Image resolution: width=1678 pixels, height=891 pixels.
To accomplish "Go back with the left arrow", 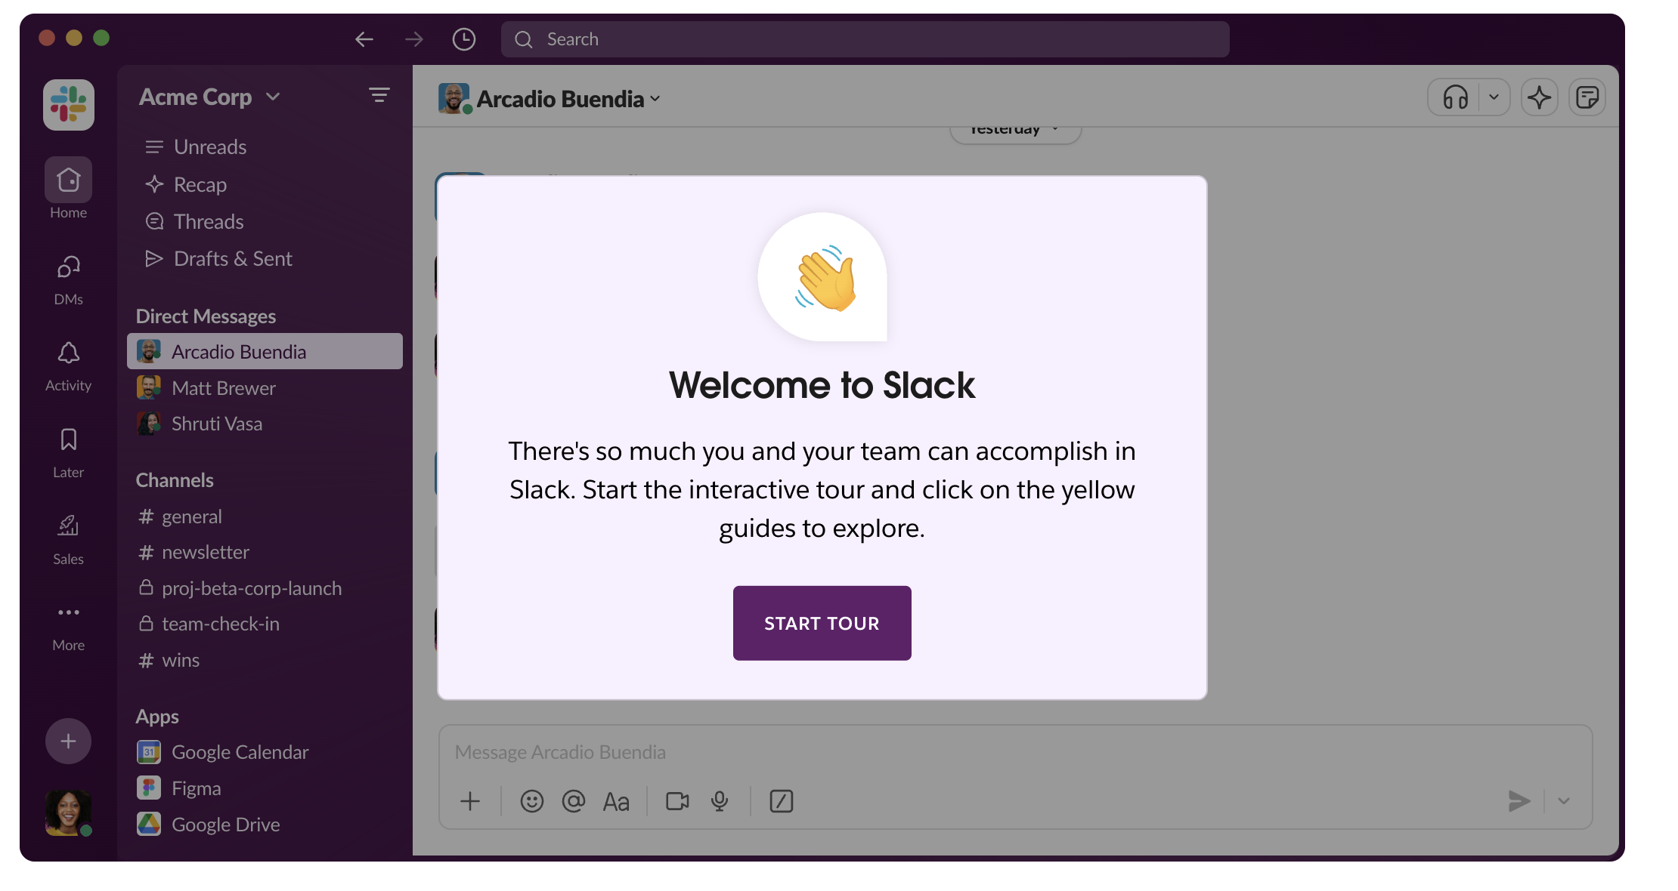I will coord(364,39).
